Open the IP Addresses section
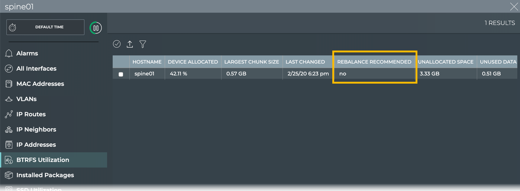The height and width of the screenshot is (191, 520). pos(36,145)
